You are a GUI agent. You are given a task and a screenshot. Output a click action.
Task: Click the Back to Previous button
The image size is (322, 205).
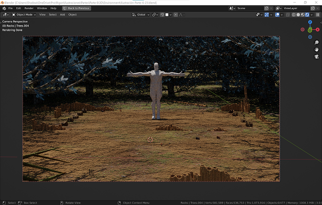point(78,8)
